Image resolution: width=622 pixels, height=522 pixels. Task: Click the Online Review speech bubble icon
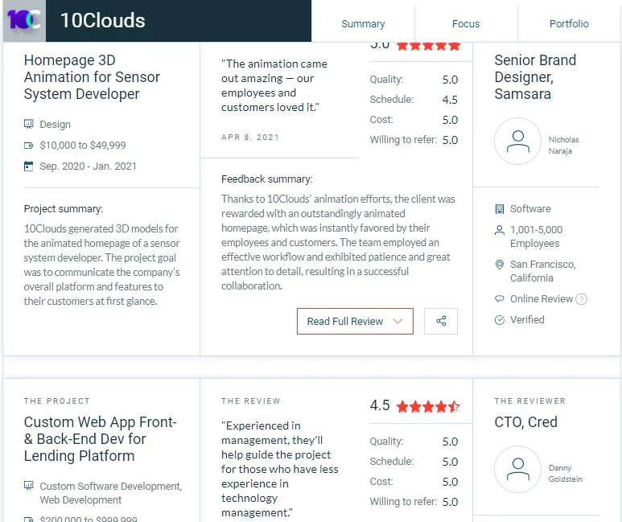pyautogui.click(x=500, y=298)
